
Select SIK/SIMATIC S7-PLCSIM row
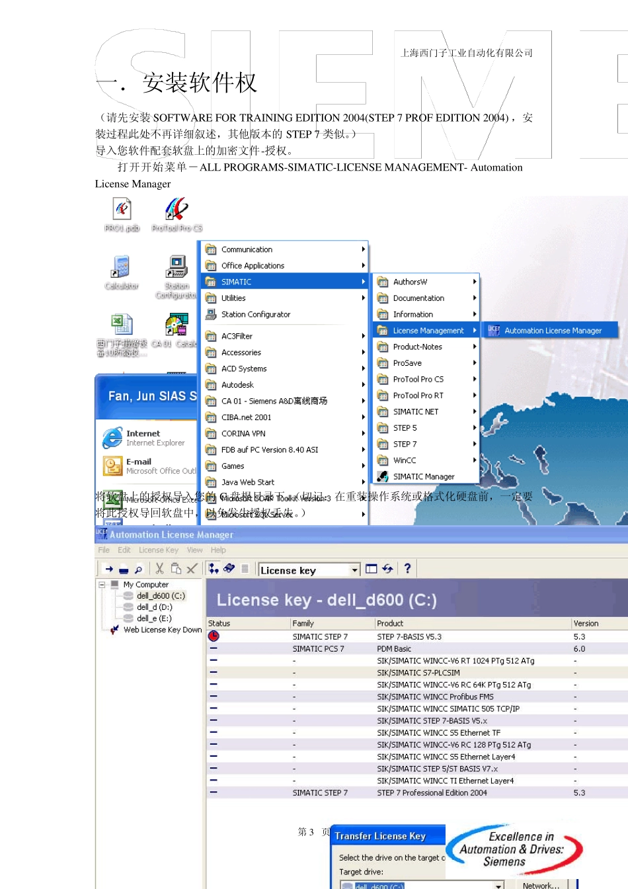tap(417, 673)
